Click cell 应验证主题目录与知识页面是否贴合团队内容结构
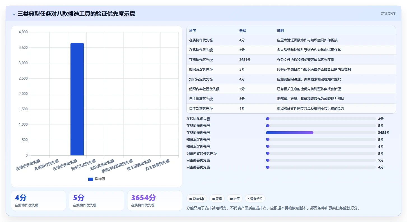Screen dimensions: 407x222 (314, 70)
